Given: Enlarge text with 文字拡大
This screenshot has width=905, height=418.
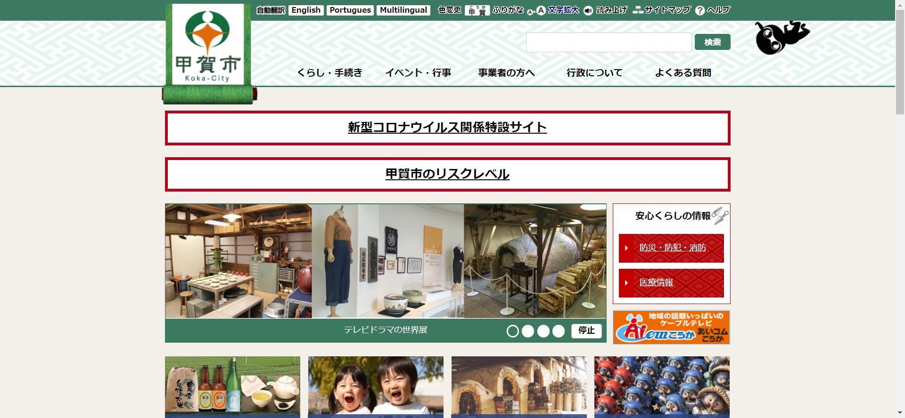Looking at the screenshot, I should pyautogui.click(x=563, y=10).
